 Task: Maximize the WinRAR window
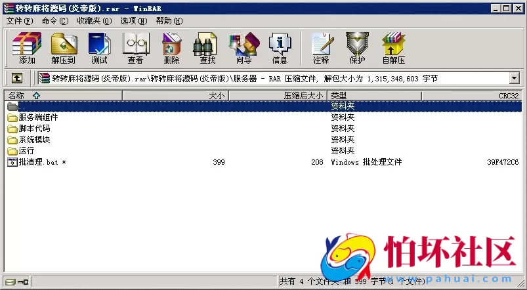[x=507, y=9]
